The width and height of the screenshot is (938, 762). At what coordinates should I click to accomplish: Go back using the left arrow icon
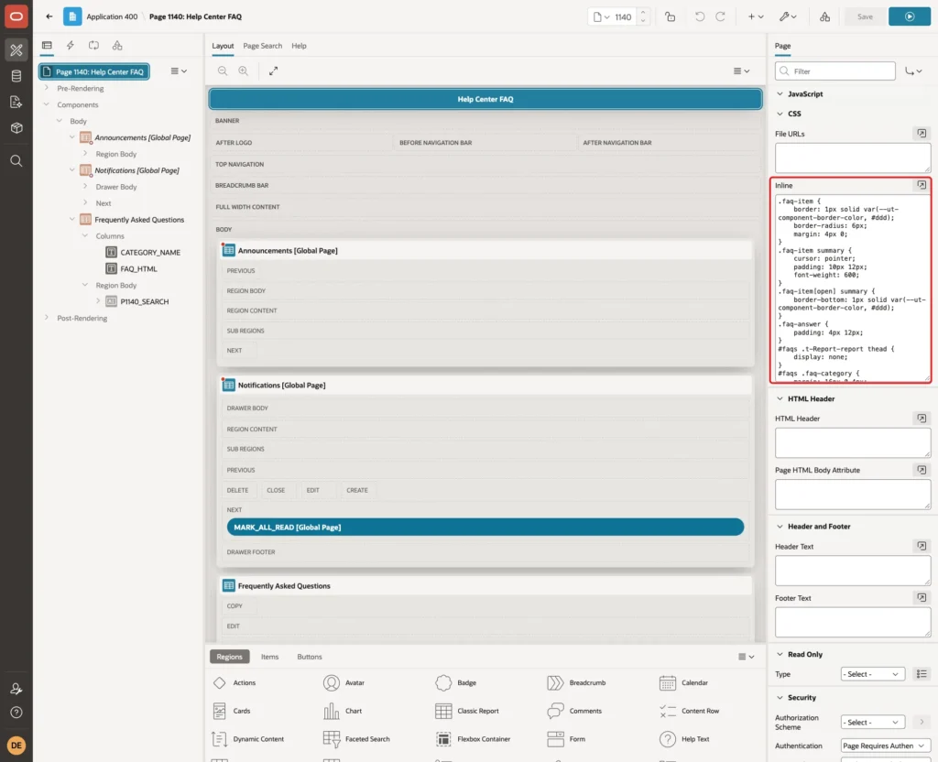click(x=49, y=16)
